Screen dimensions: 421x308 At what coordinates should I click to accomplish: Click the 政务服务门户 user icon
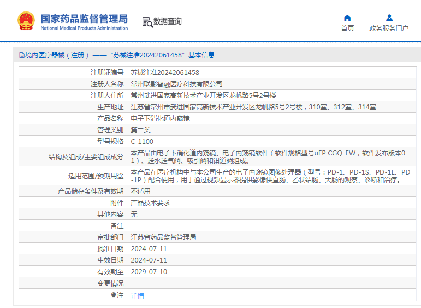point(389,18)
